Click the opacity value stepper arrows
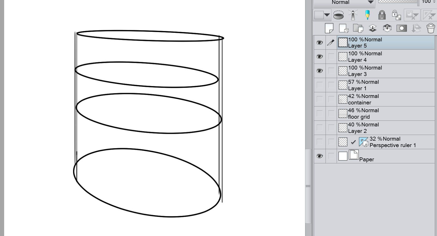The image size is (437, 236). 434,2
